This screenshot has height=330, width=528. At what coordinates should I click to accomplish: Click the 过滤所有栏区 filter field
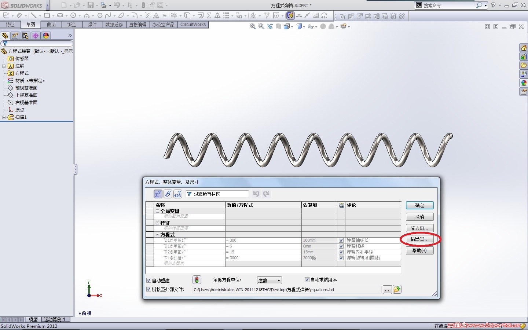click(217, 194)
